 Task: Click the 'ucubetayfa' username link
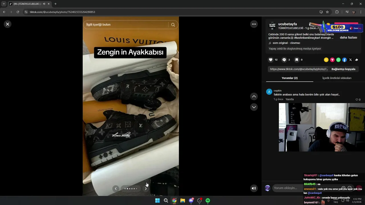(287, 24)
